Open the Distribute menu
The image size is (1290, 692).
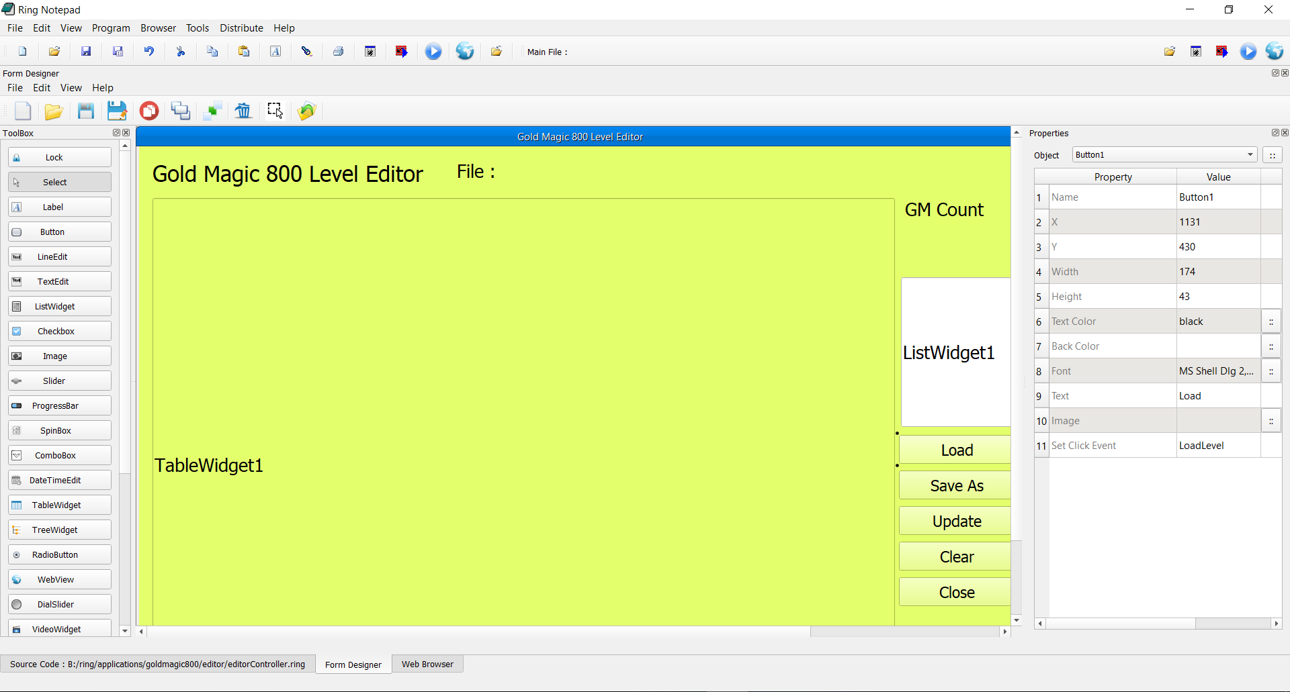(x=241, y=28)
